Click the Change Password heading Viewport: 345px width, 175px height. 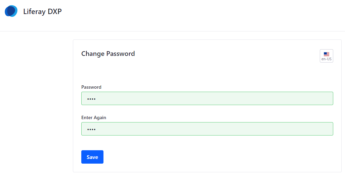(x=108, y=54)
